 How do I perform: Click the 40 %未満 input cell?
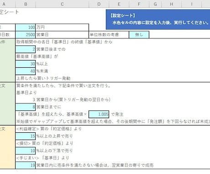coord(26,71)
